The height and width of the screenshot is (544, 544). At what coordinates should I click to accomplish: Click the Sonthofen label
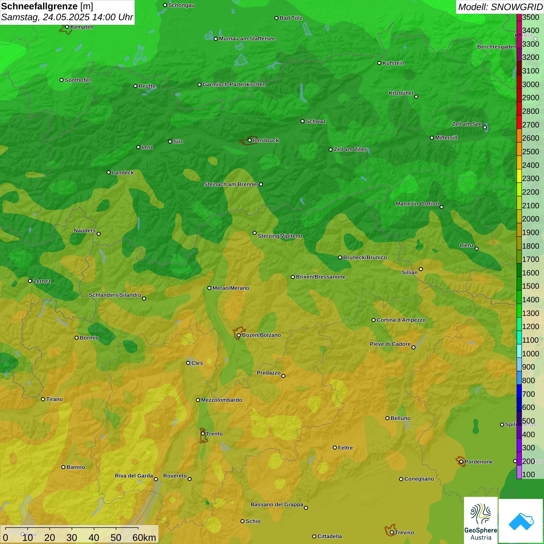click(x=78, y=80)
